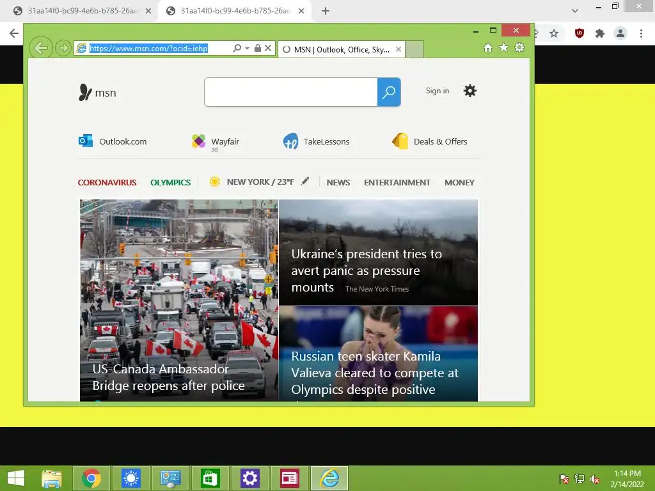Open IE Tools gear menu

[x=519, y=47]
